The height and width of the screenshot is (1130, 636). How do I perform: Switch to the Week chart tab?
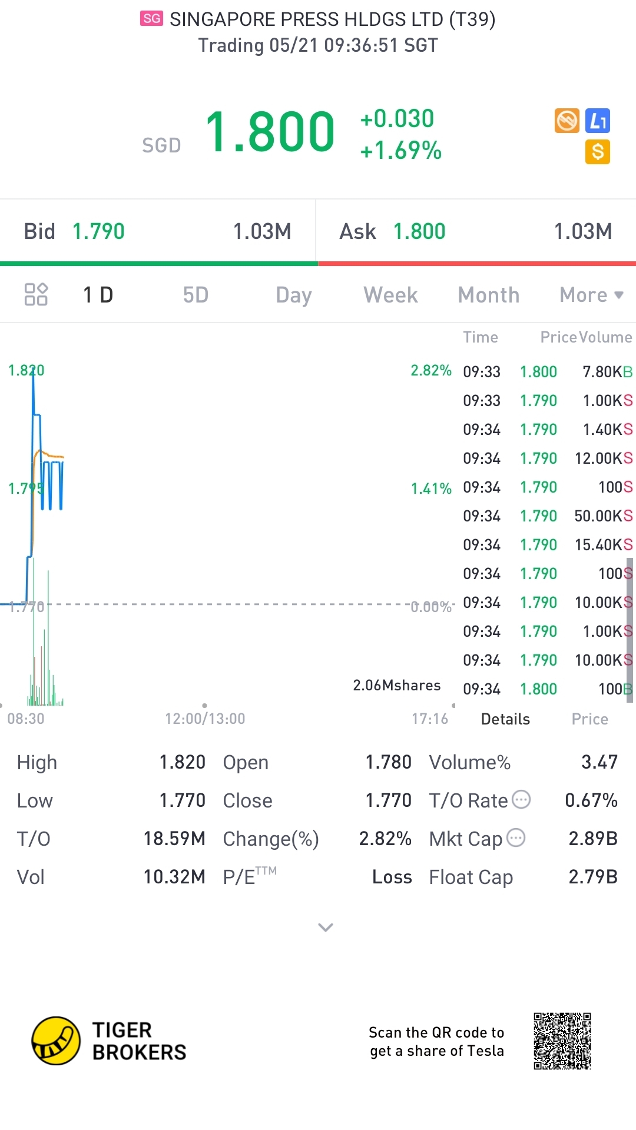390,295
